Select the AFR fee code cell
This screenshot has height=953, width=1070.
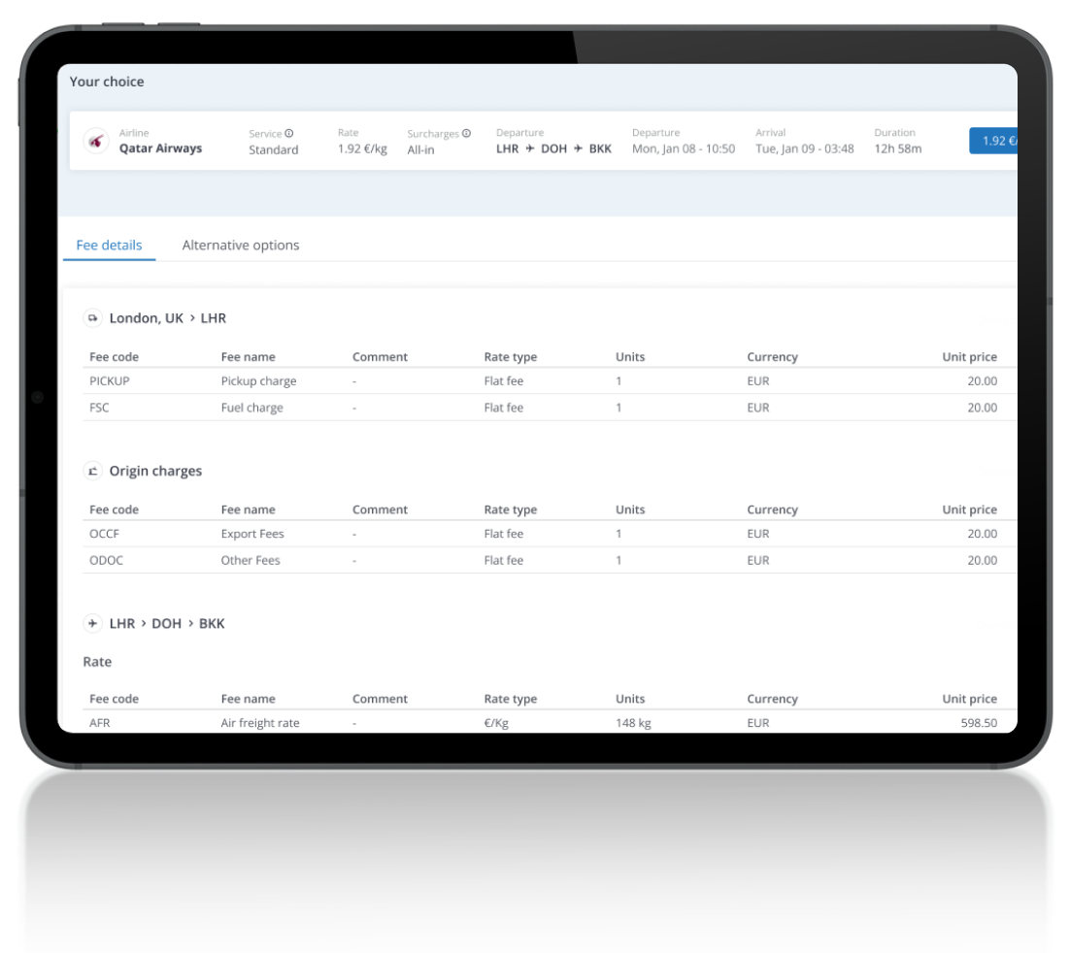click(x=100, y=722)
